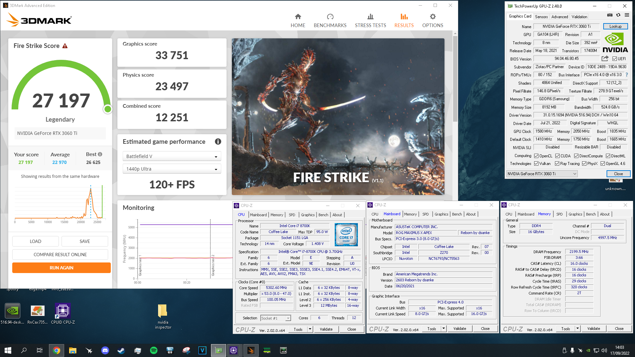Expand Tools arrow in Mainboard CPU-Z window
This screenshot has width=635, height=357.
click(444, 329)
